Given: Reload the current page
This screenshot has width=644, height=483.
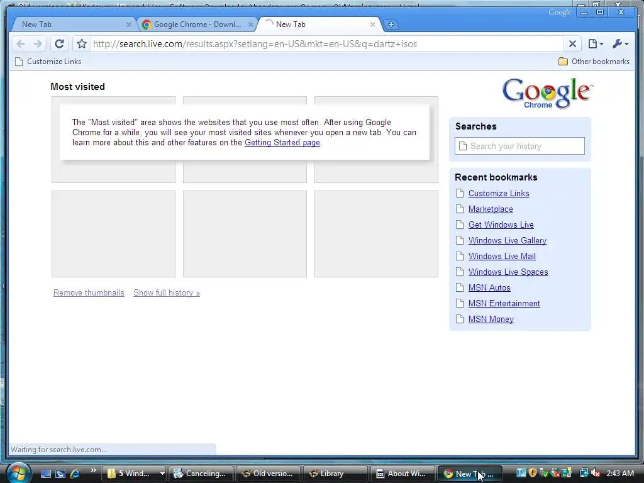Looking at the screenshot, I should 60,44.
